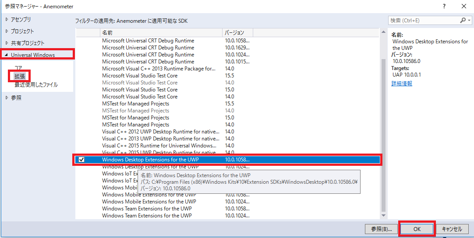The image size is (474, 238).
Task: Select MSTest for Managed Projects 15.0
Action: (227, 118)
